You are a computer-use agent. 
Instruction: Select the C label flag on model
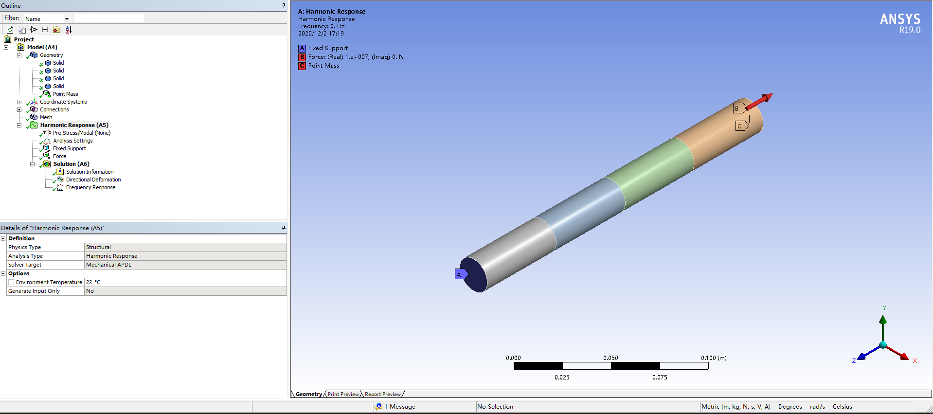click(741, 126)
